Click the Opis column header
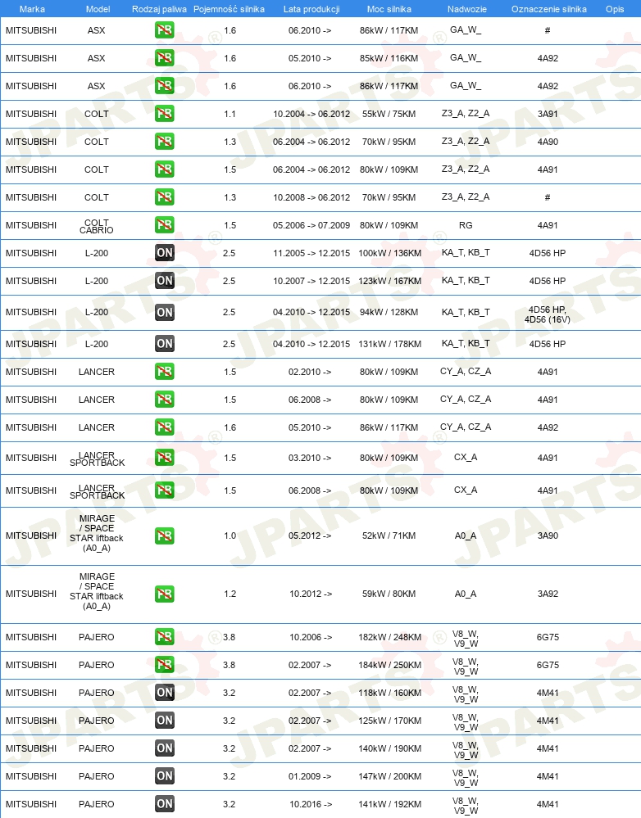 pyautogui.click(x=615, y=9)
